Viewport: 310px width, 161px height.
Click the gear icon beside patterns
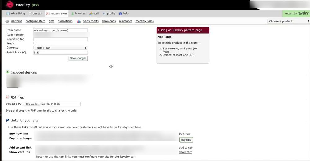click(7, 21)
